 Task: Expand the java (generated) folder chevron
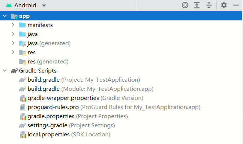click(x=13, y=43)
